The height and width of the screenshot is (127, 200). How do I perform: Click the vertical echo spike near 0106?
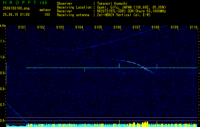pyautogui.click(x=119, y=65)
